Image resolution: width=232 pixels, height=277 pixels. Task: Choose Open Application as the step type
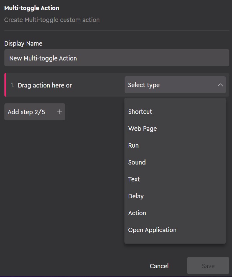coord(152,230)
